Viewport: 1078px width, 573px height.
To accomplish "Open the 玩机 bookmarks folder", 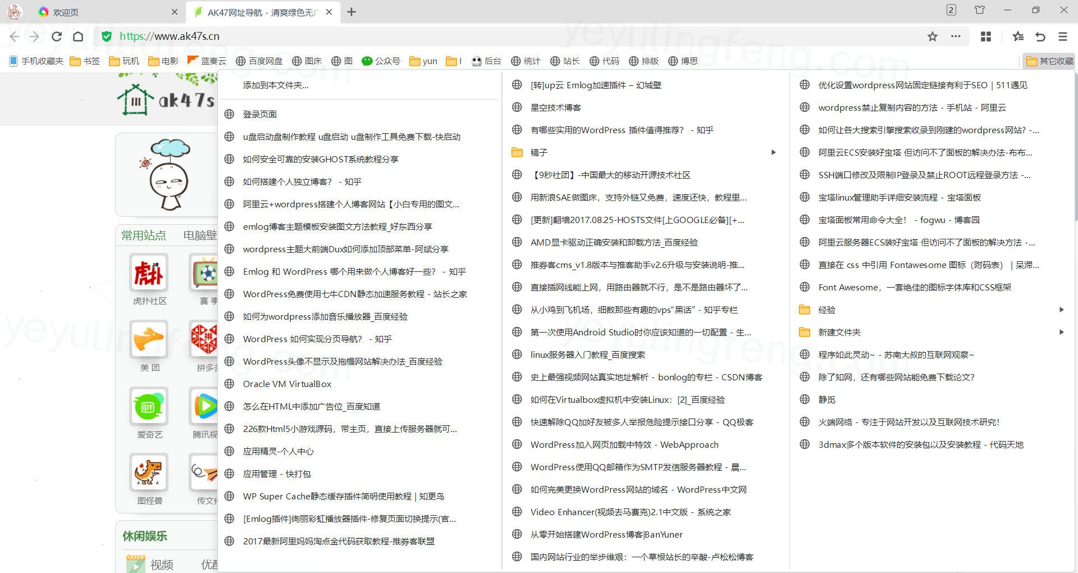I will click(x=124, y=61).
